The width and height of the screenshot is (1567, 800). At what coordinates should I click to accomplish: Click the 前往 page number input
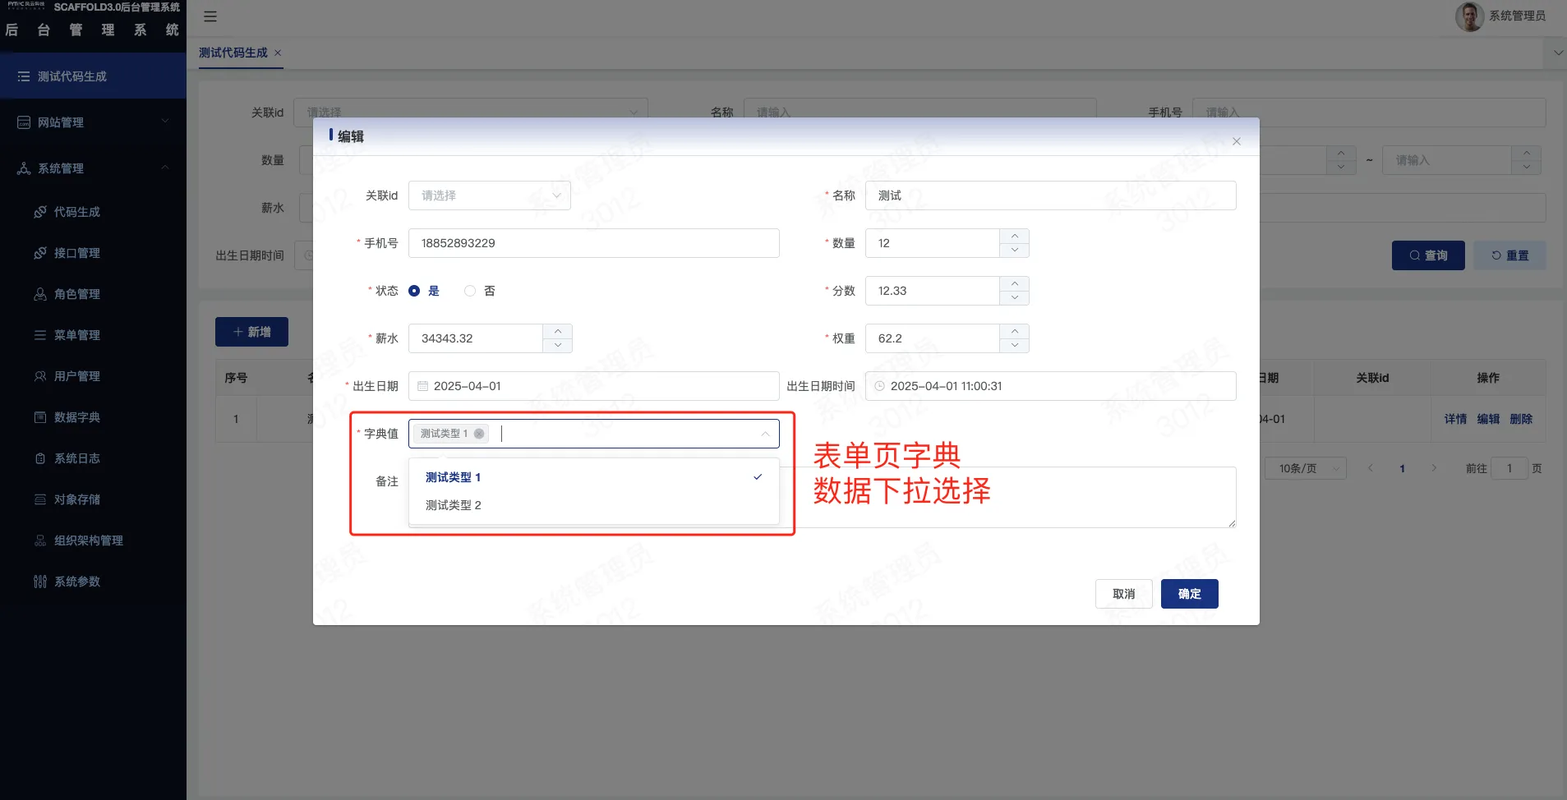pyautogui.click(x=1509, y=468)
